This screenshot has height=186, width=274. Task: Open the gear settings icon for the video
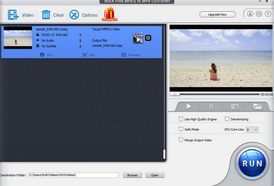[148, 38]
